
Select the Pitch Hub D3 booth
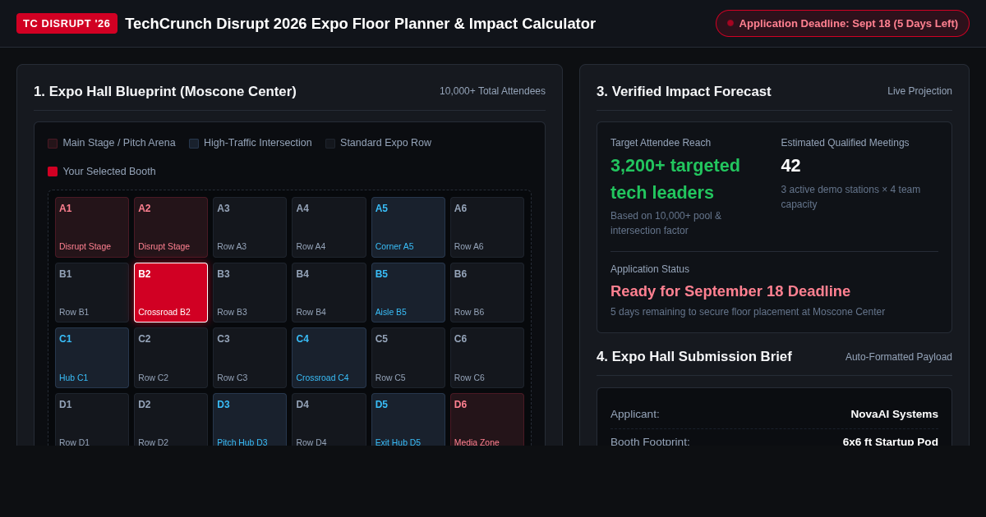pos(250,419)
